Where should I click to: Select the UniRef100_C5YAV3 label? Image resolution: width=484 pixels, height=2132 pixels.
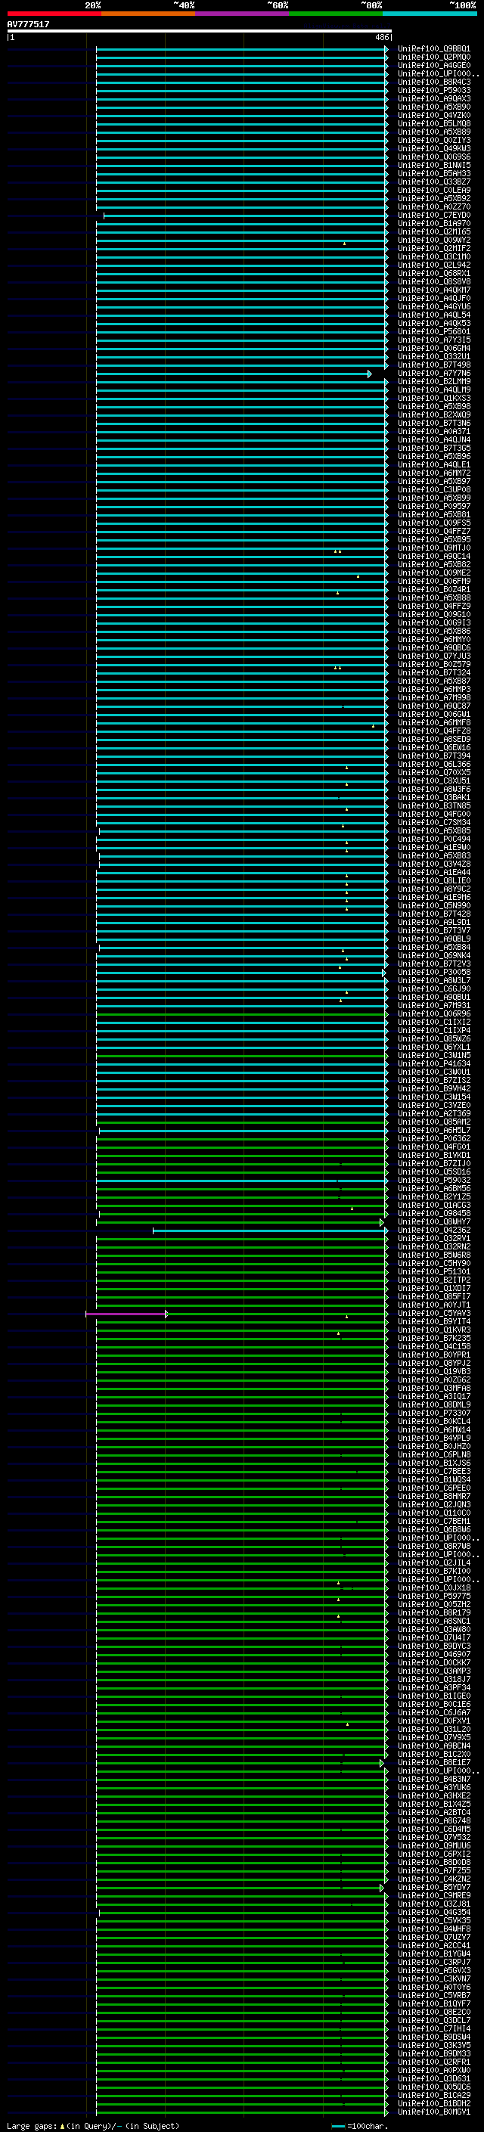[x=433, y=1314]
